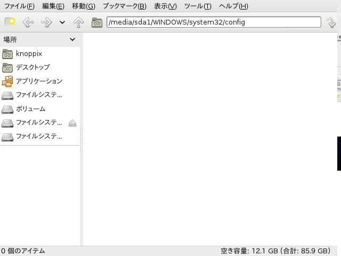This screenshot has height=256, width=341.
Task: Click the path address field
Action: click(x=214, y=22)
